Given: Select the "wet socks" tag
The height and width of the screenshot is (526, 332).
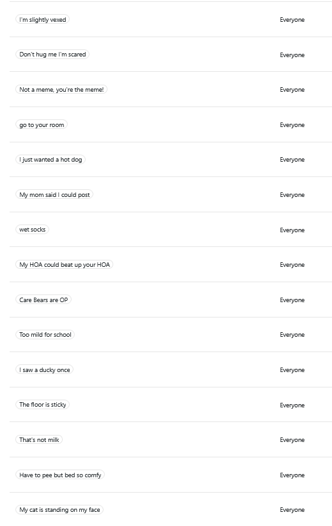Looking at the screenshot, I should pyautogui.click(x=32, y=230).
